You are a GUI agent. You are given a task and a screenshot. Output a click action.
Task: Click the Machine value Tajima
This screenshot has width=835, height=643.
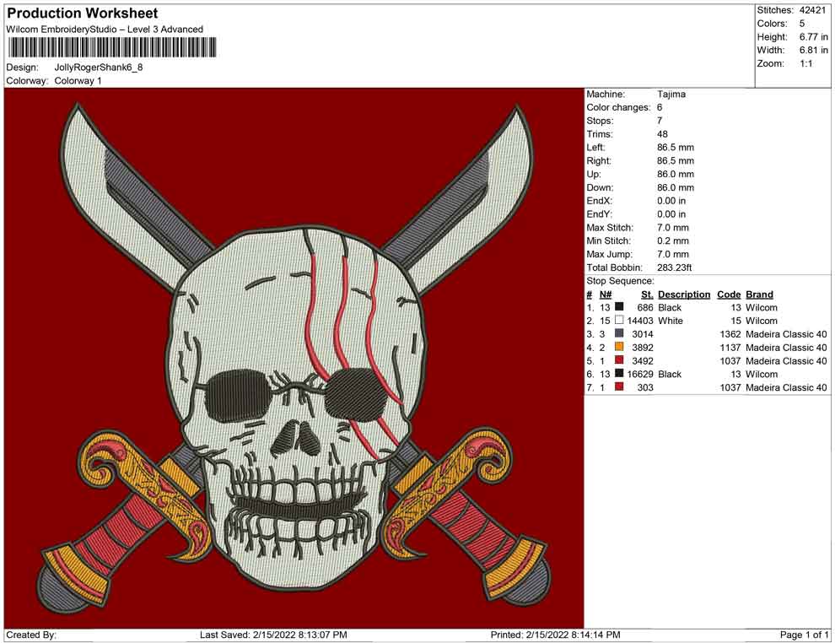(x=671, y=95)
